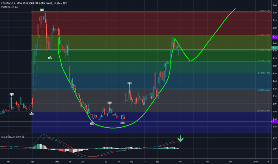Select the 0.00%(5.43) Fibonacci level label

click(x=265, y=11)
